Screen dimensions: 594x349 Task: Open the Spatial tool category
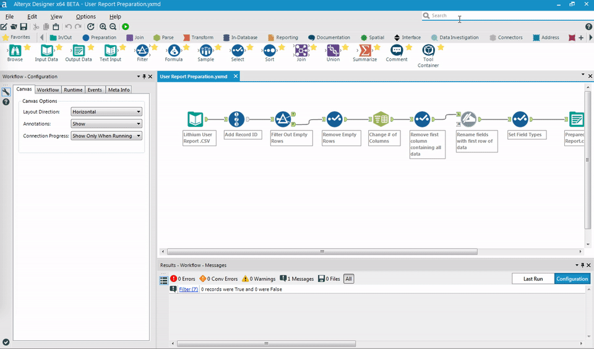[372, 38]
